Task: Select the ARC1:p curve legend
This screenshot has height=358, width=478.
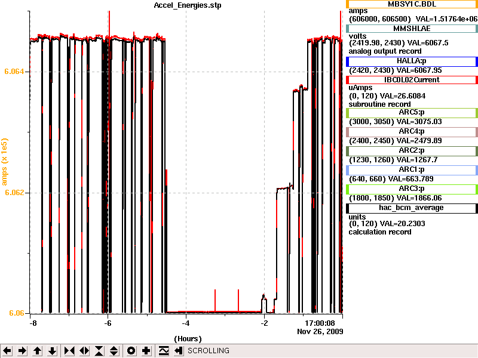Action: 412,170
